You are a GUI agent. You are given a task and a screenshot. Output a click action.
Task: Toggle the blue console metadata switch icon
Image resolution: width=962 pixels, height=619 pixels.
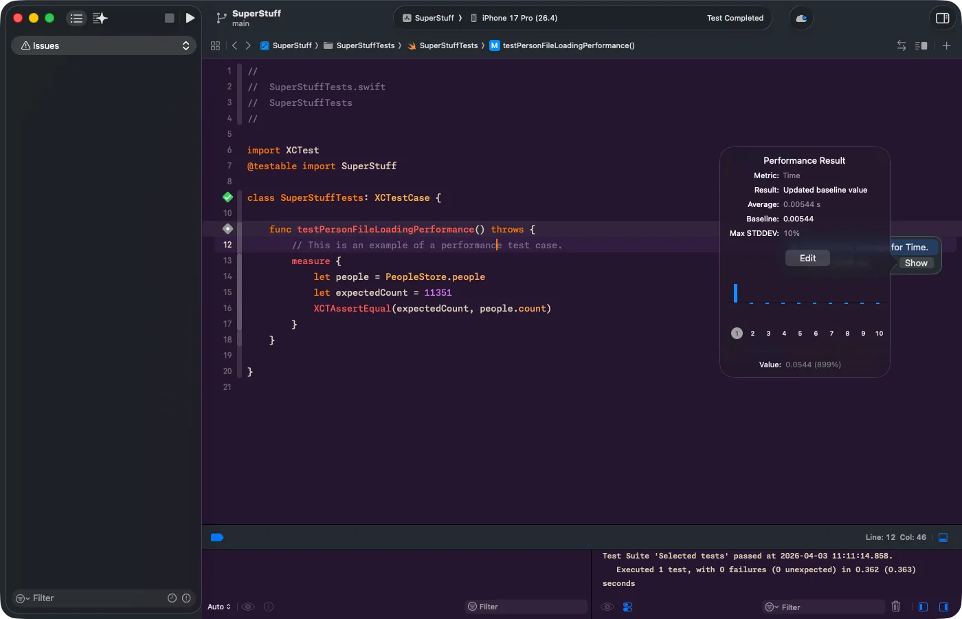pos(627,607)
